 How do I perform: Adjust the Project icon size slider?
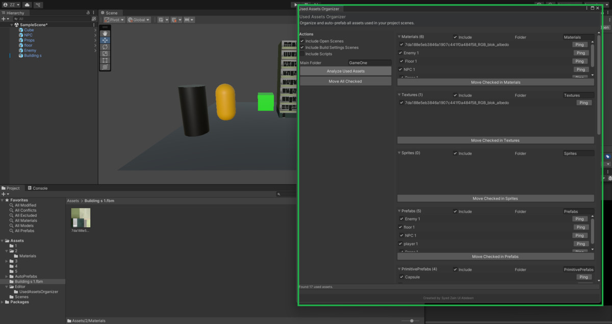(411, 320)
